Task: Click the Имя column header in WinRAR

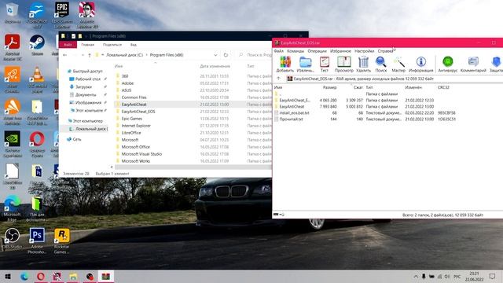Action: (278, 87)
